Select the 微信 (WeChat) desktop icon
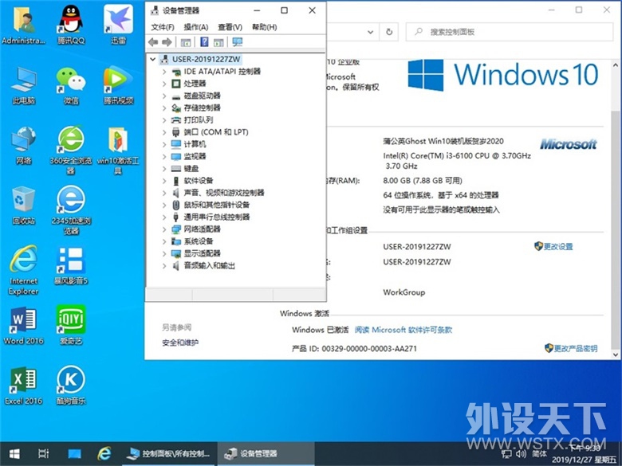 click(71, 84)
